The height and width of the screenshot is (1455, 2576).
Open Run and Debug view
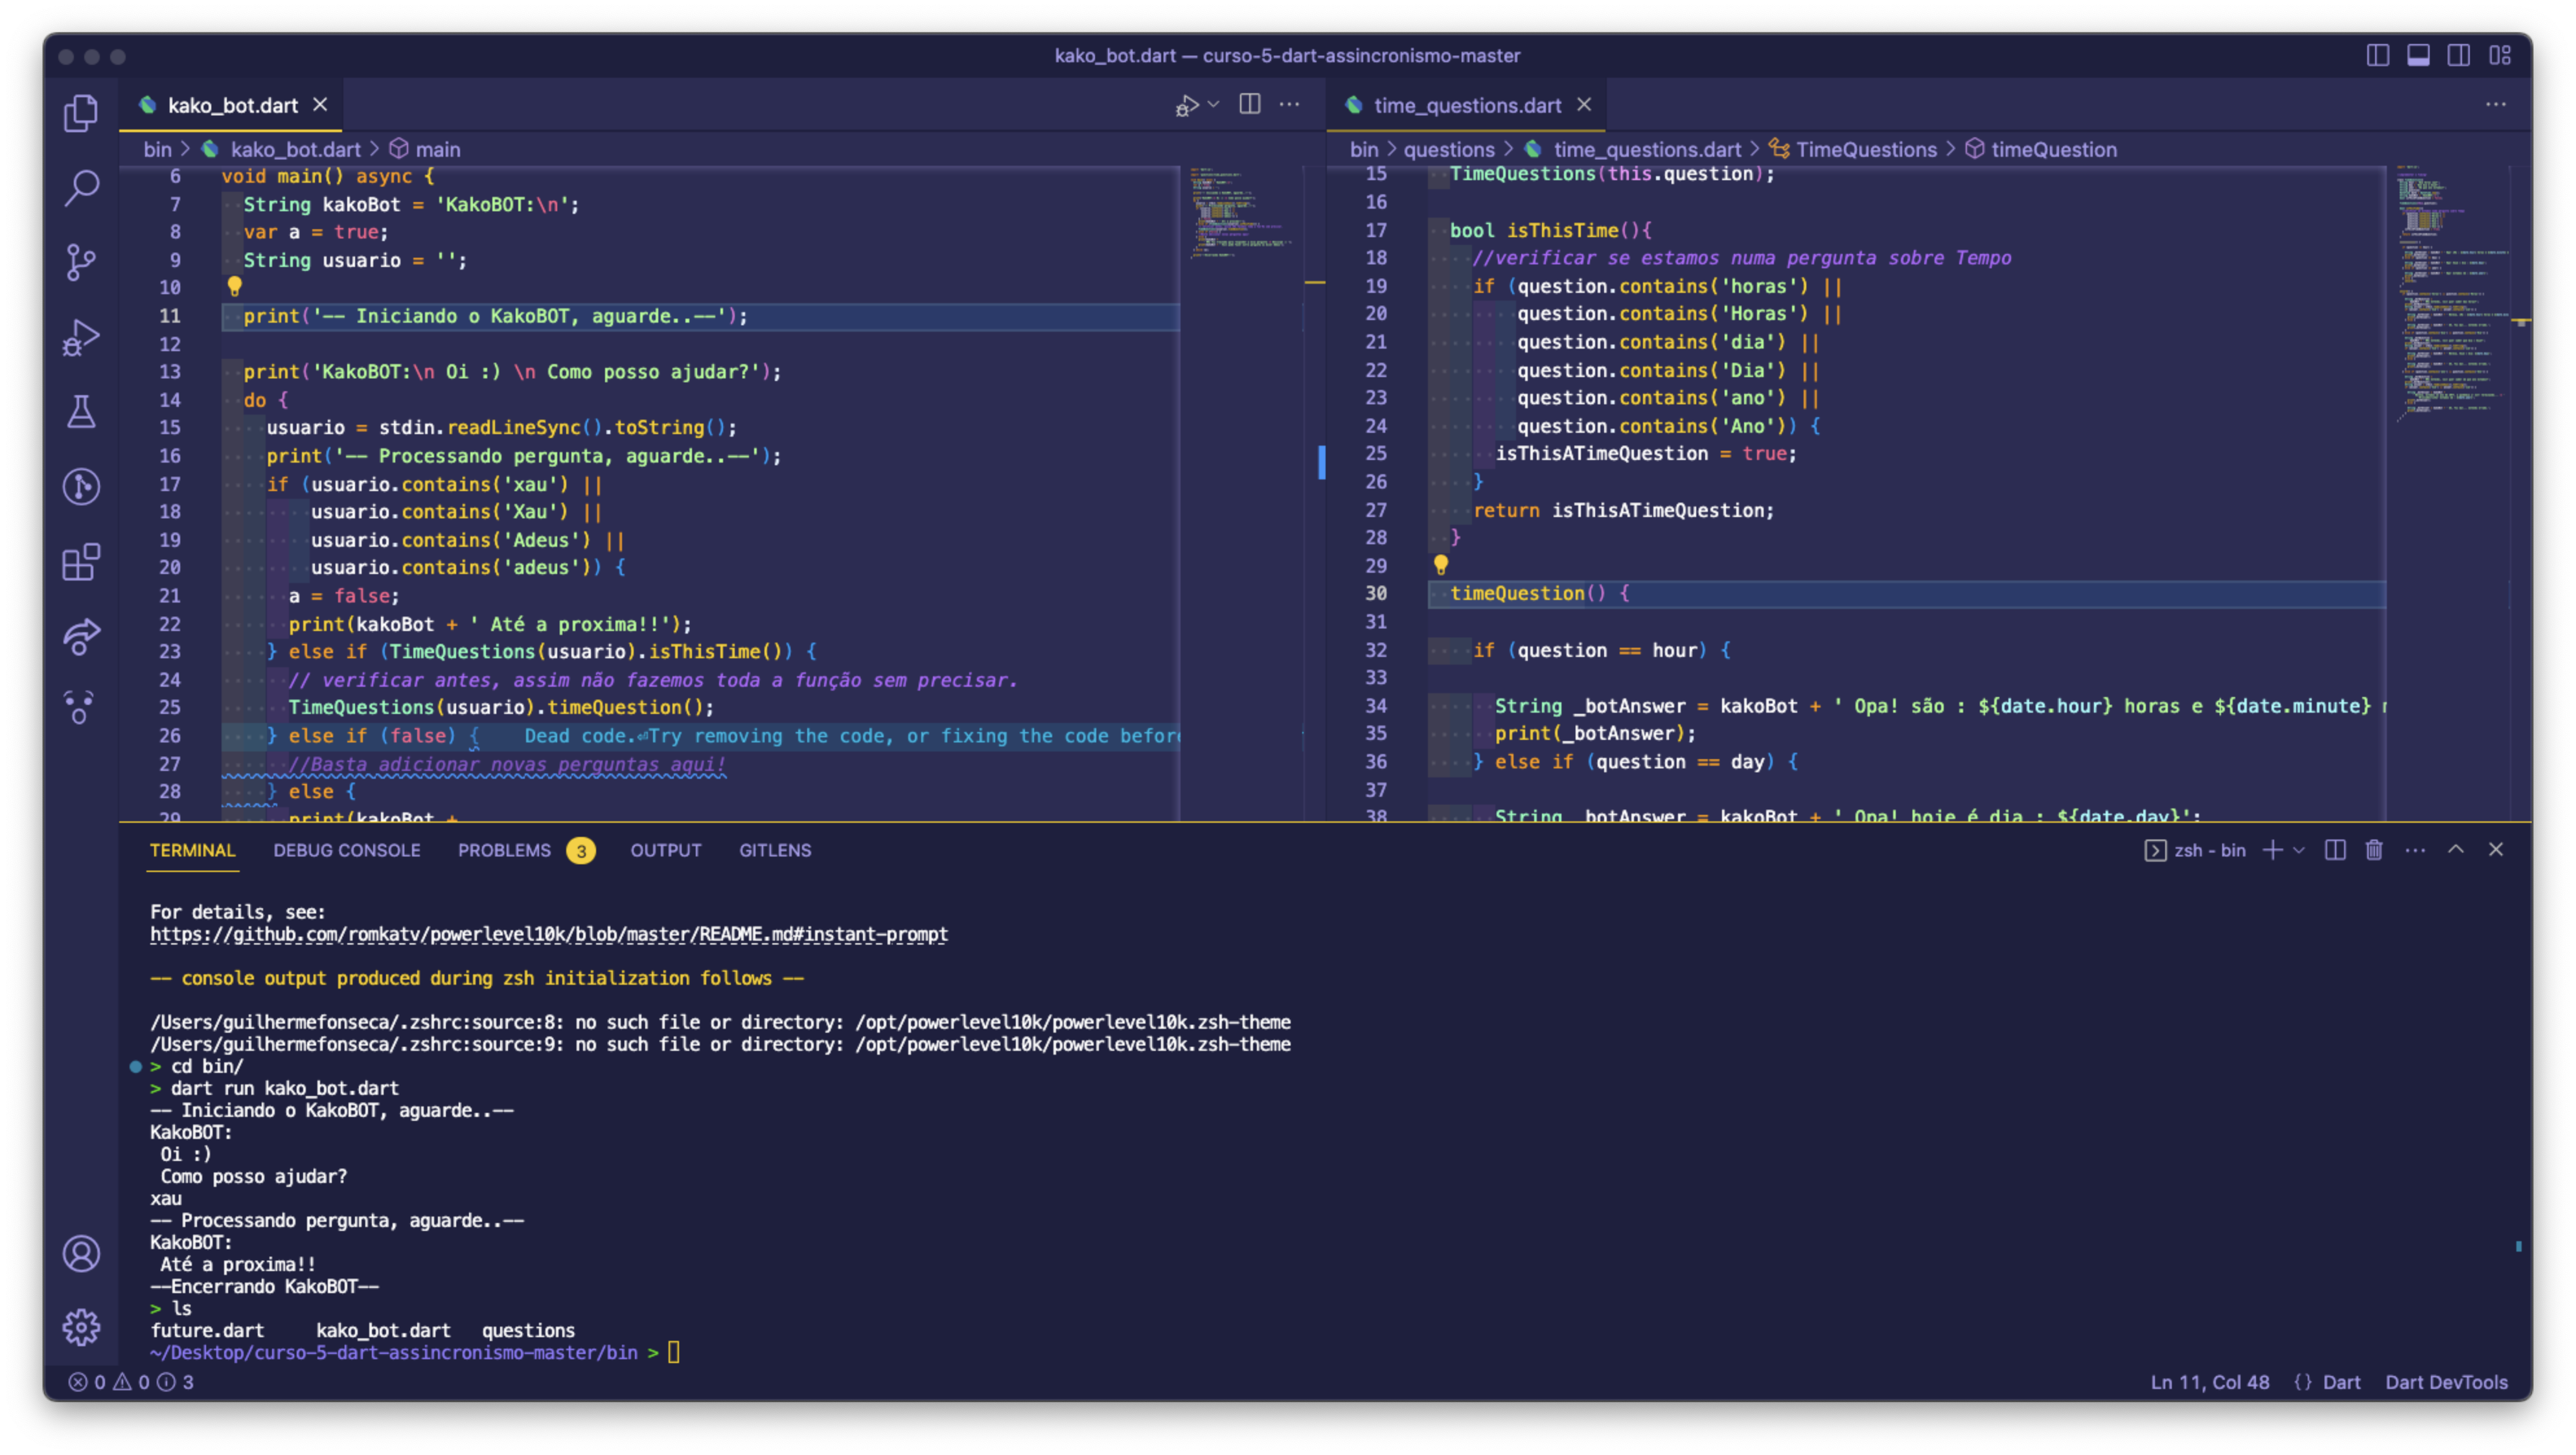[x=81, y=337]
